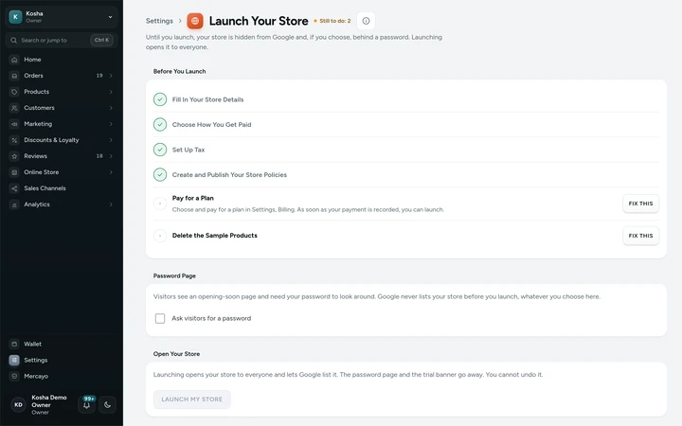Viewport: 682px width, 426px height.
Task: Click the Reviews count badge 18
Action: (99, 156)
